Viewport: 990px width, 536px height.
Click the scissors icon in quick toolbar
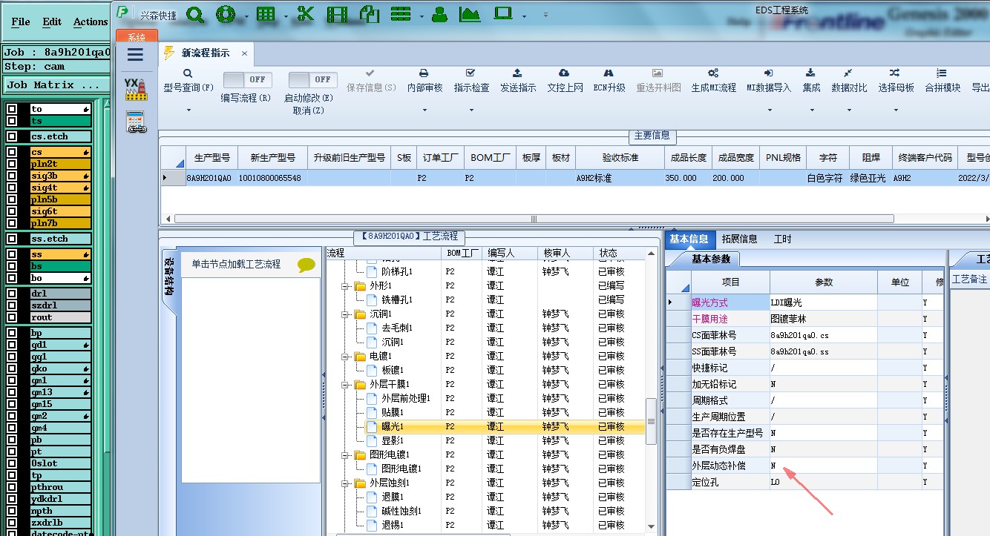click(305, 13)
